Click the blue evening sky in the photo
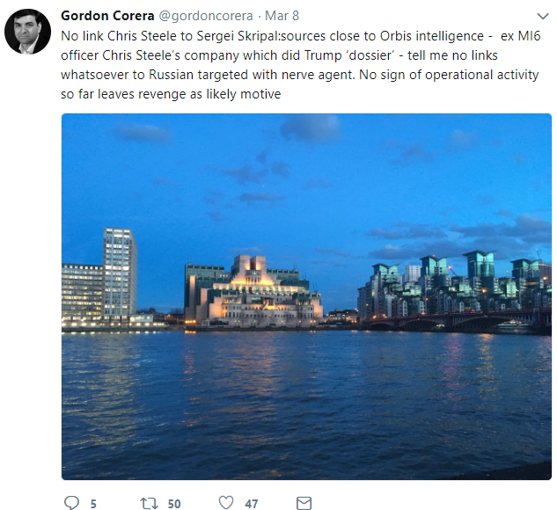The width and height of the screenshot is (557, 510). (306, 178)
